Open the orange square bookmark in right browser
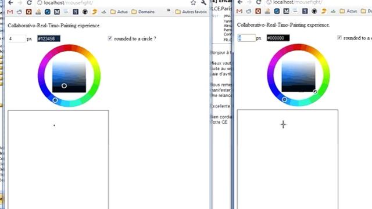This screenshot has width=372, height=209. pos(258,11)
